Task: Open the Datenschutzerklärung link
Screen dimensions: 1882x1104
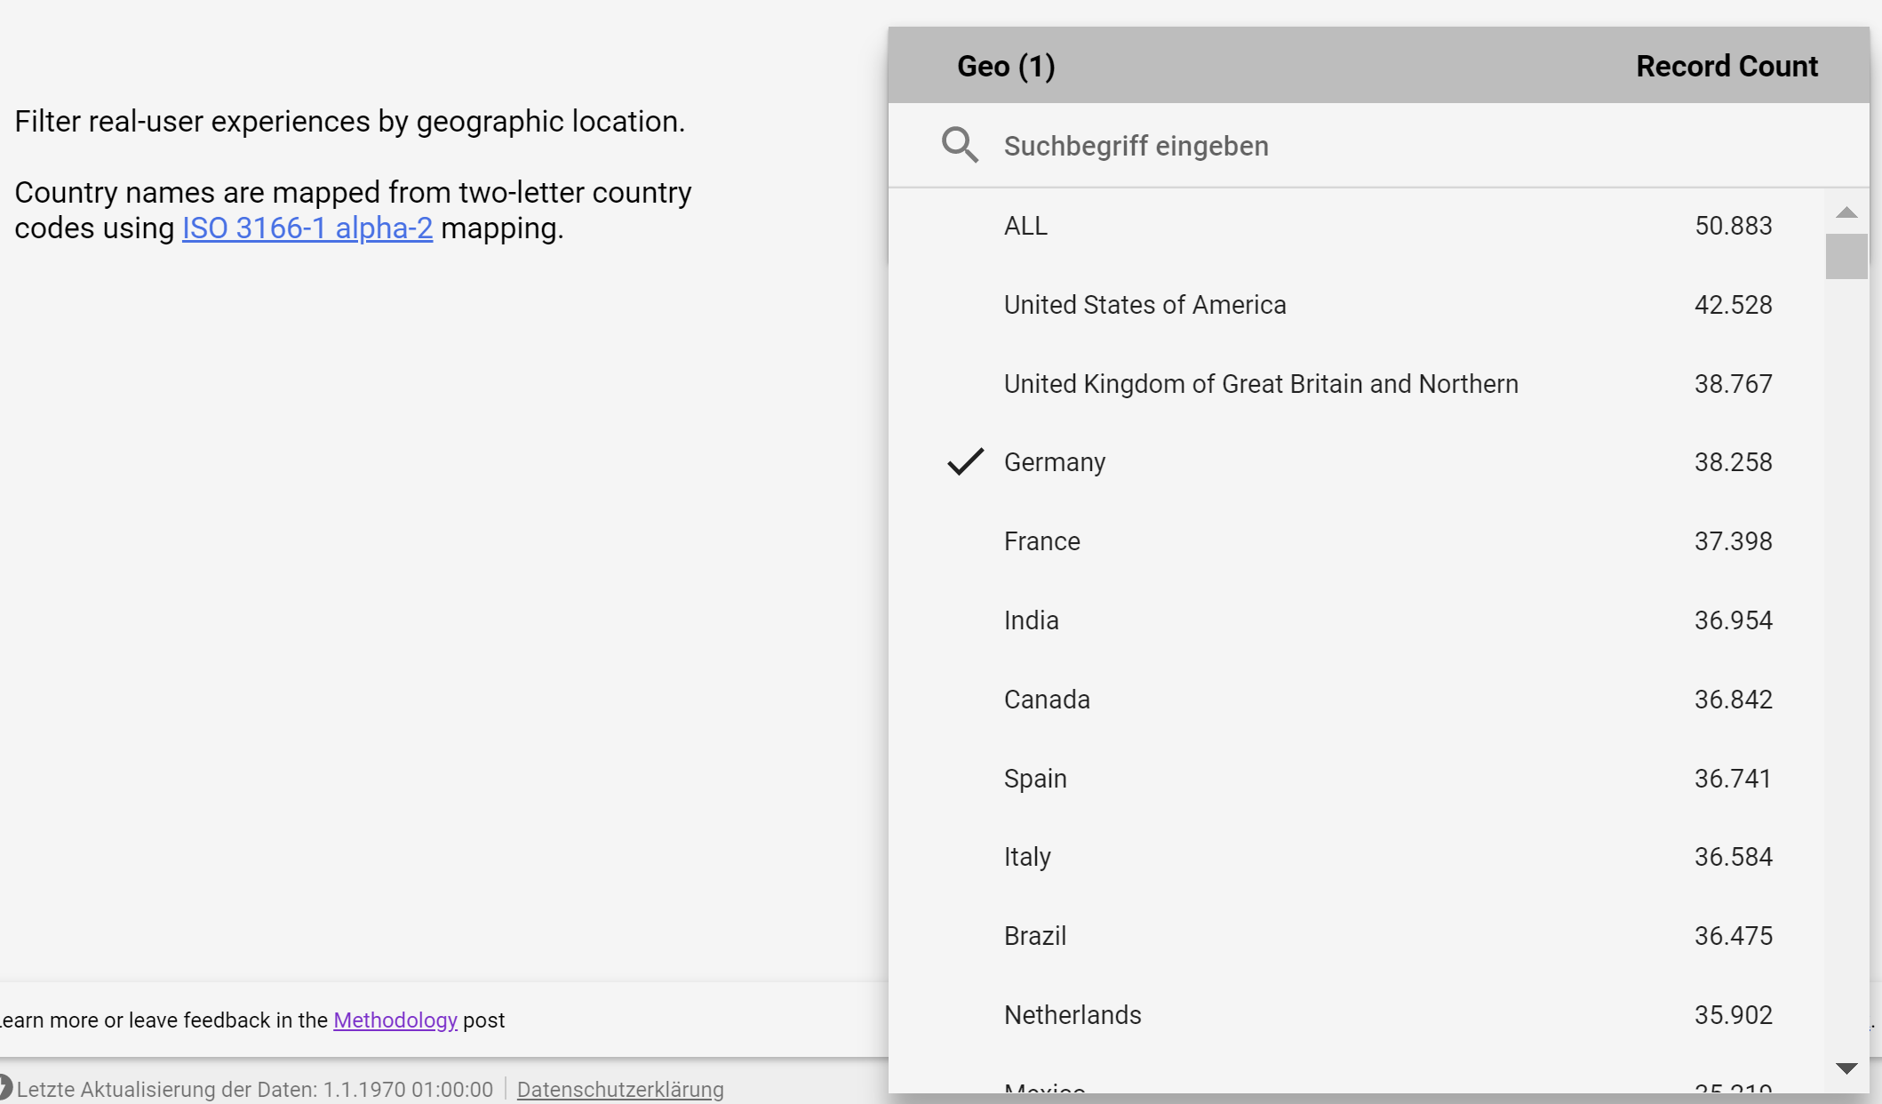Action: [619, 1089]
